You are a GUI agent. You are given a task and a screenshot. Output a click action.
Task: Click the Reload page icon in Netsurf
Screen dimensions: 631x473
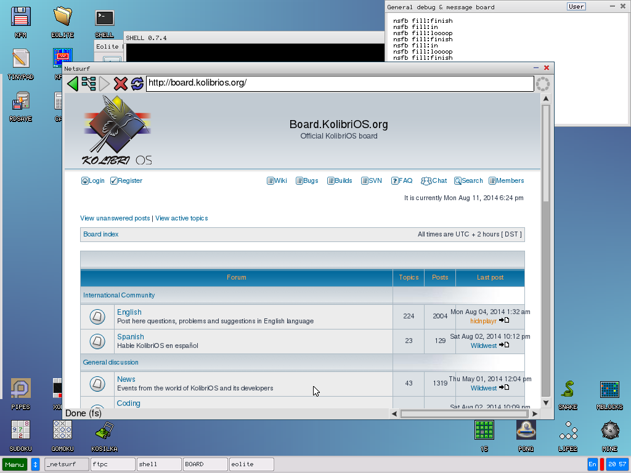138,84
